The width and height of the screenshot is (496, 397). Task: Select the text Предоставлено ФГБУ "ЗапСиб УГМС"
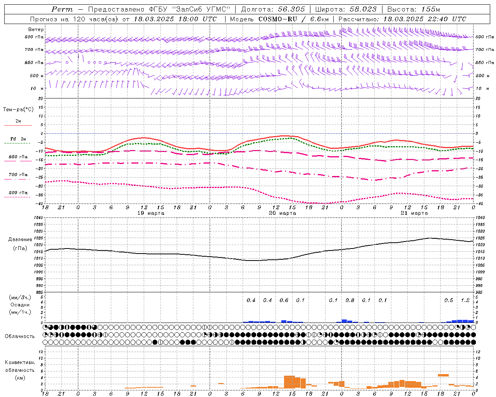[159, 9]
